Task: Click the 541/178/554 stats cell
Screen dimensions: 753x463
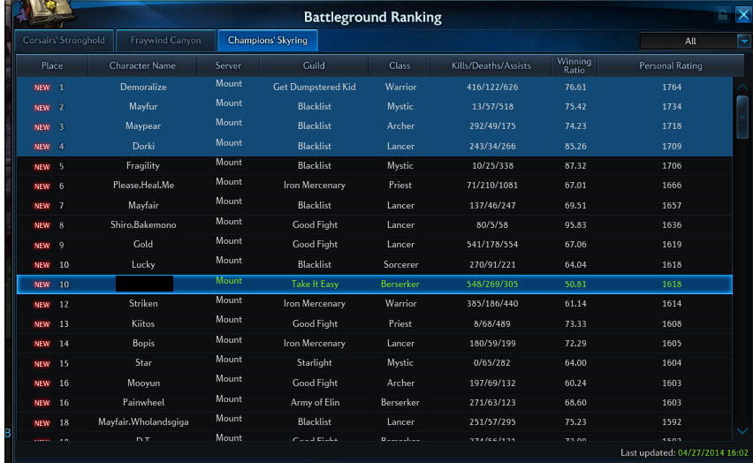Action: point(492,245)
